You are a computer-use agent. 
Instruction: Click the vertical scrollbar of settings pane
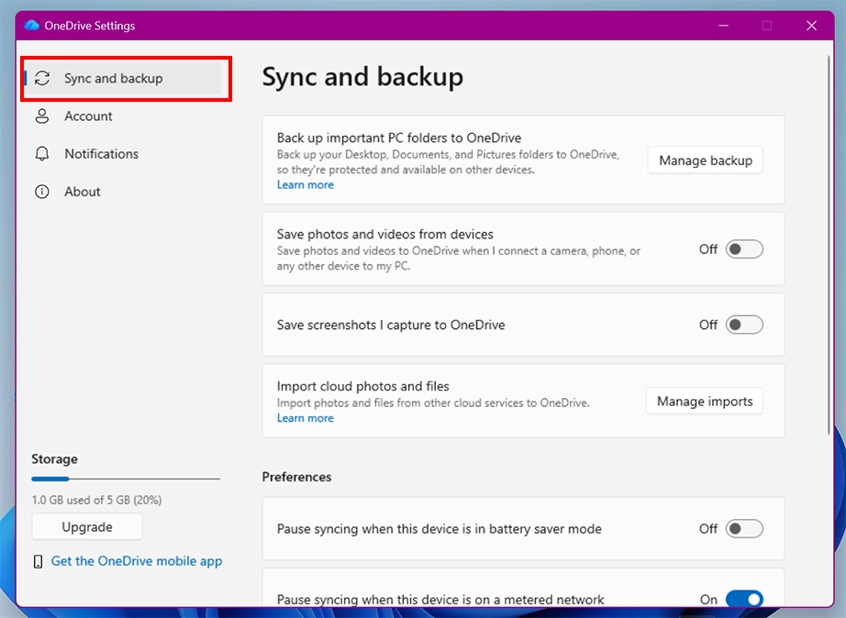pos(829,246)
